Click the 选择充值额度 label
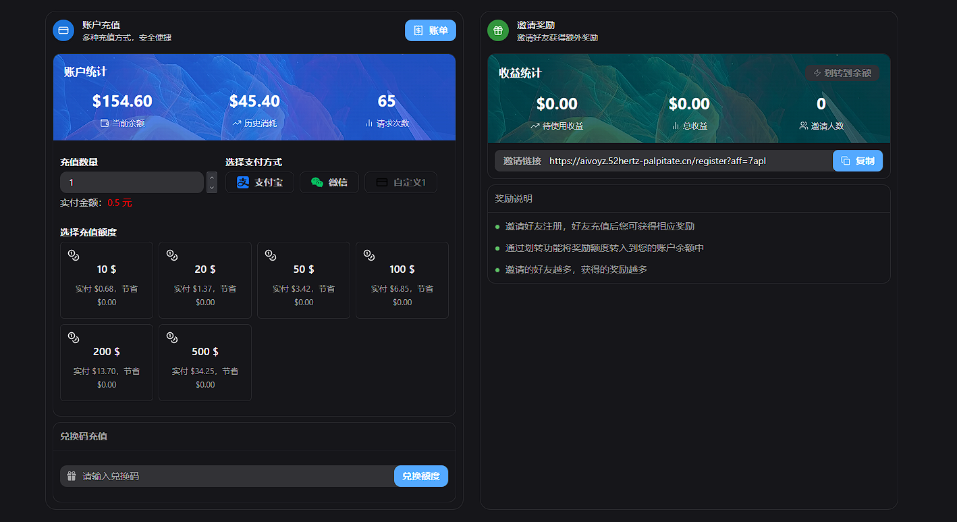957x522 pixels. point(88,232)
